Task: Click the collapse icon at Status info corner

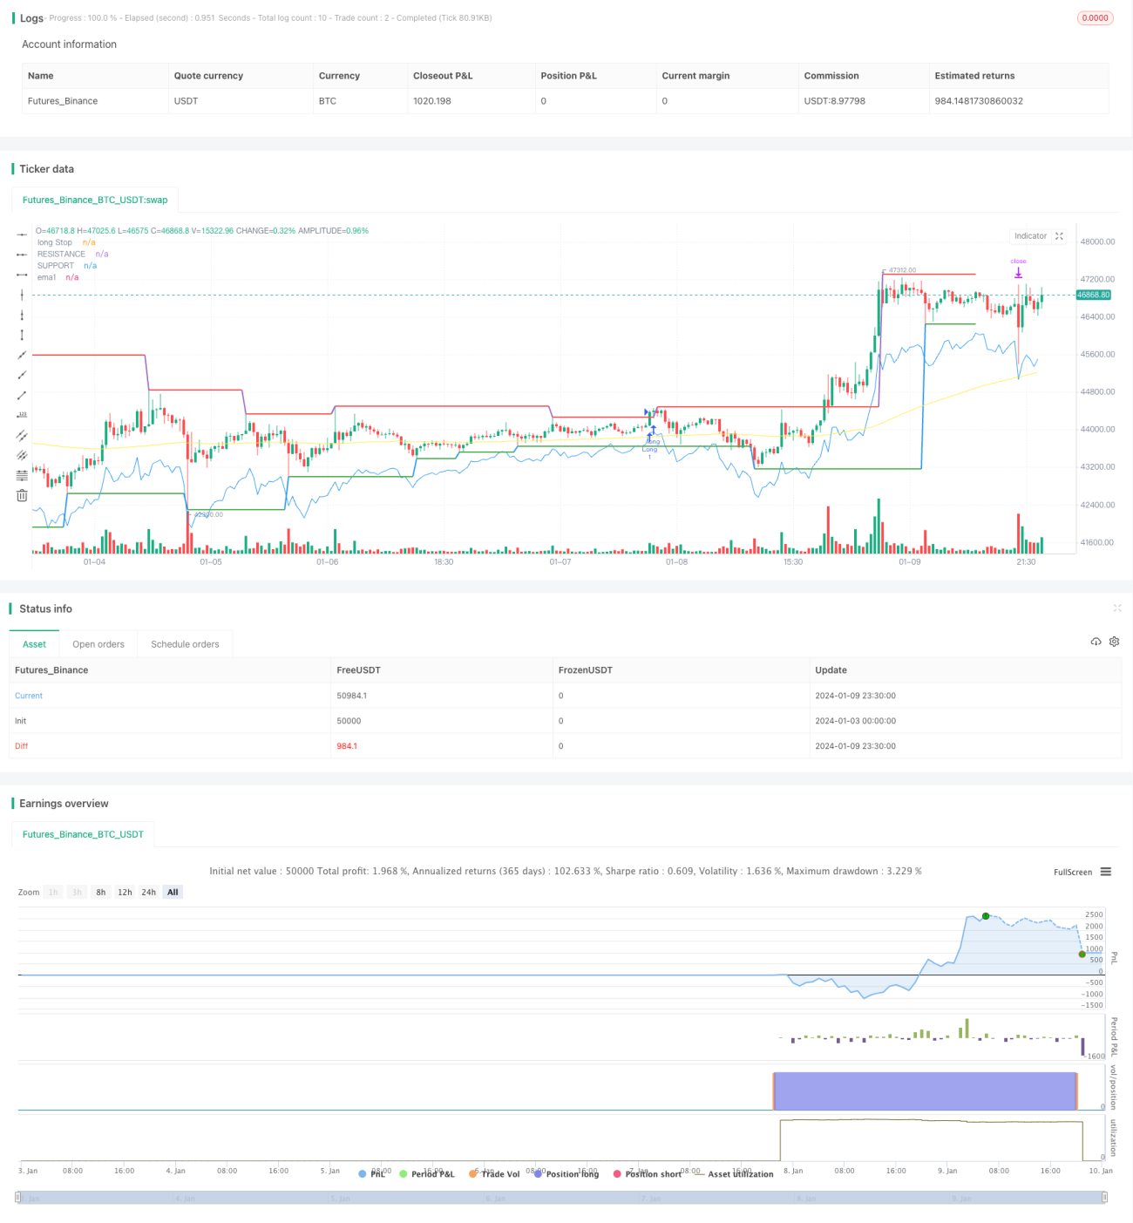Action: click(x=1117, y=608)
